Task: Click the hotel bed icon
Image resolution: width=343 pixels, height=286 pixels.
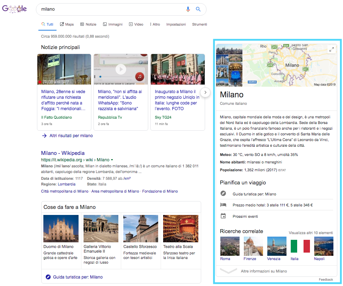Action: (223, 205)
